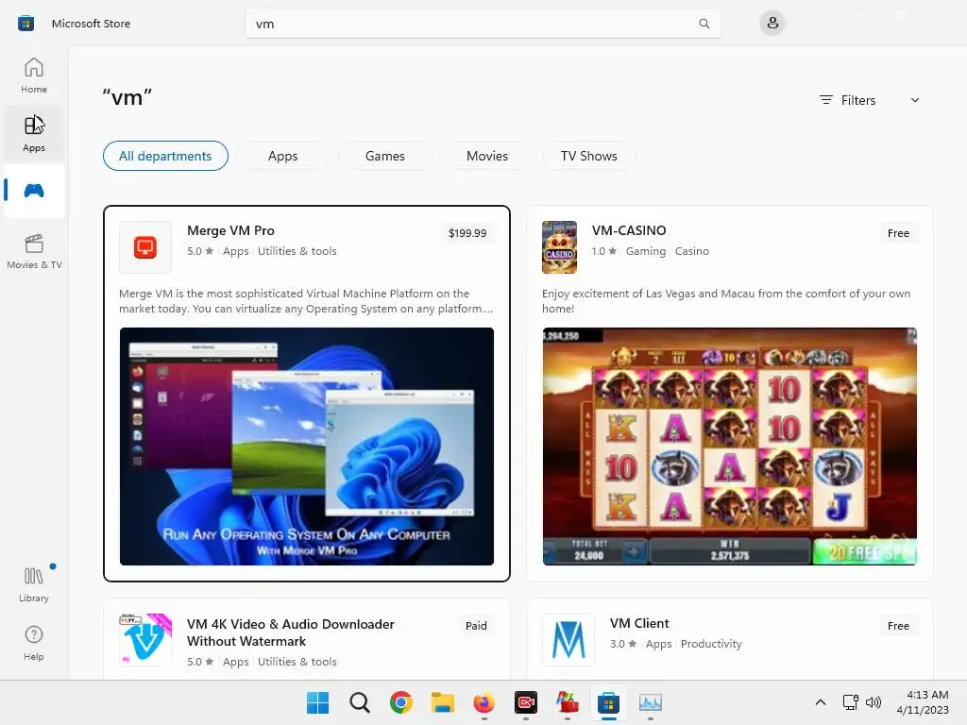Click the VM-CASINO description about Las Vegas
Screen dimensions: 967x725
tap(726, 301)
